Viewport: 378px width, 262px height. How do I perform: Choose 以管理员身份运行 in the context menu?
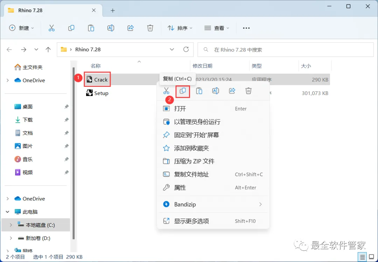coord(213,122)
